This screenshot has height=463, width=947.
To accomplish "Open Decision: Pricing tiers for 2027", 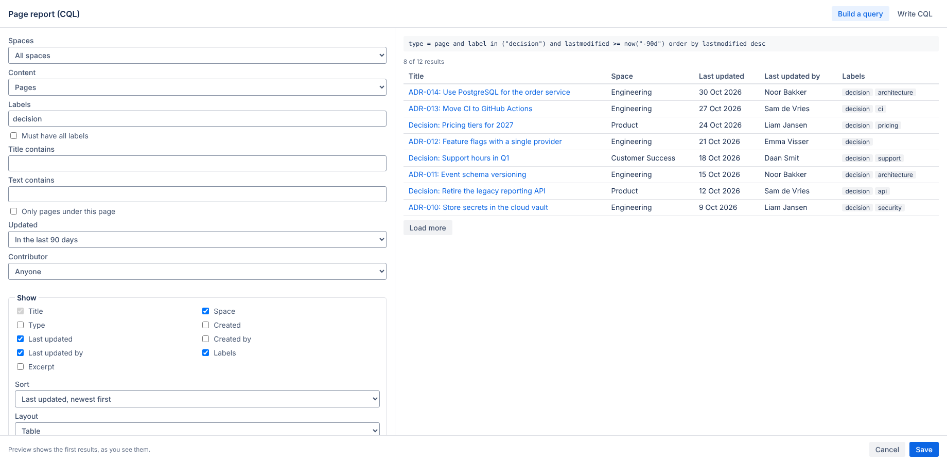I will click(x=461, y=125).
